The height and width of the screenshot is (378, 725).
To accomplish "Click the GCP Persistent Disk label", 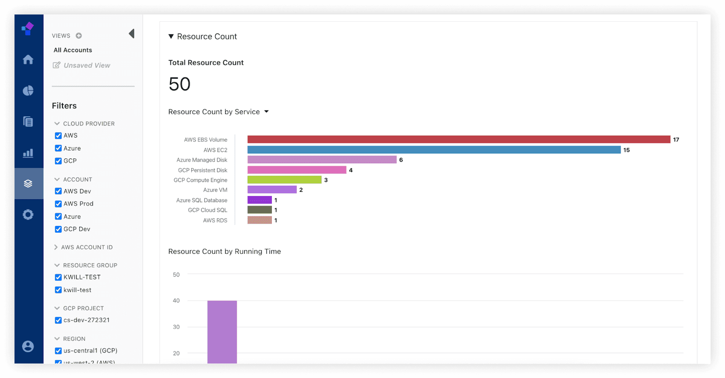I will [x=203, y=170].
